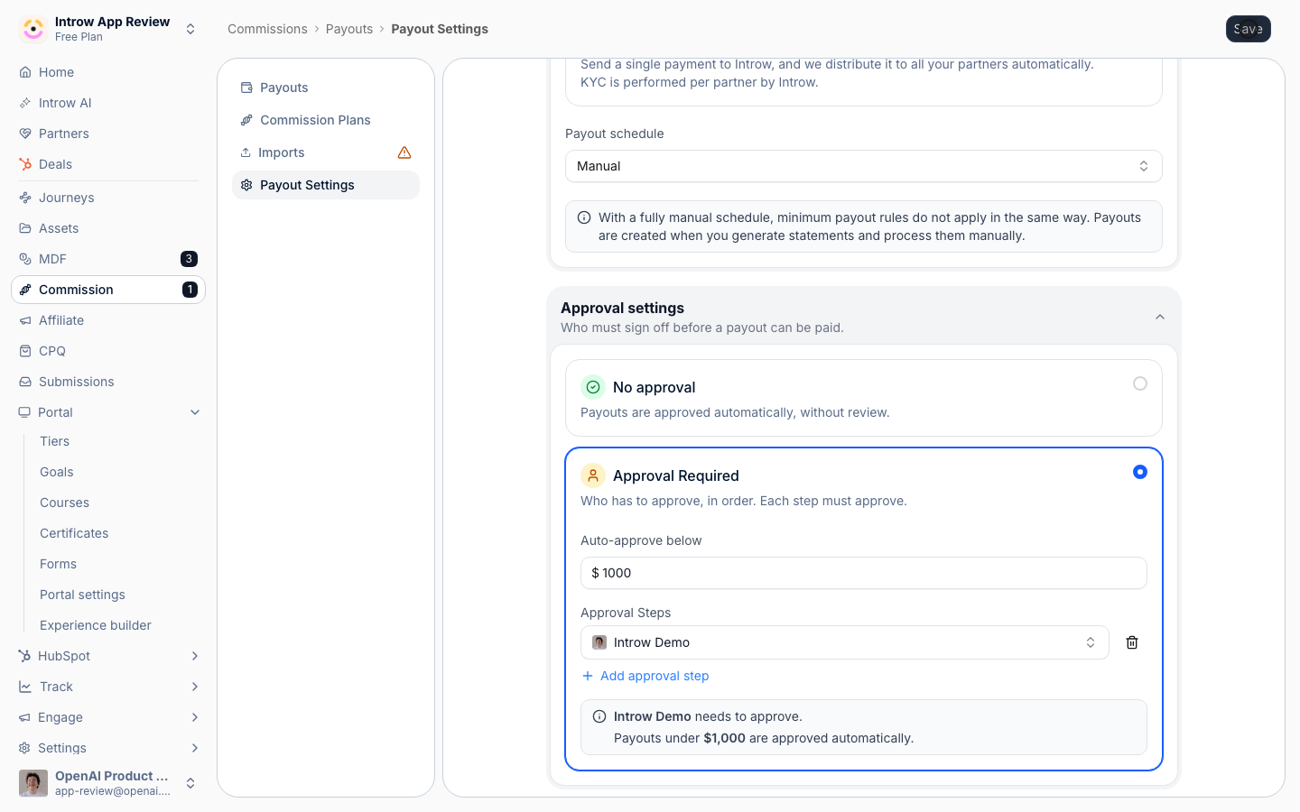Open the workspace switcher chevron
Screen dimensions: 1300x812
190,29
